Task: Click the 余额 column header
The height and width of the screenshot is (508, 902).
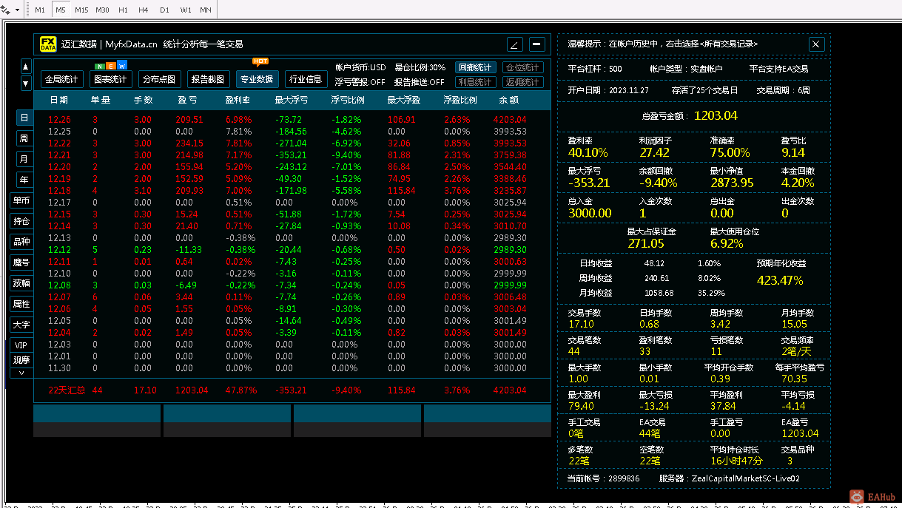Action: (x=510, y=100)
